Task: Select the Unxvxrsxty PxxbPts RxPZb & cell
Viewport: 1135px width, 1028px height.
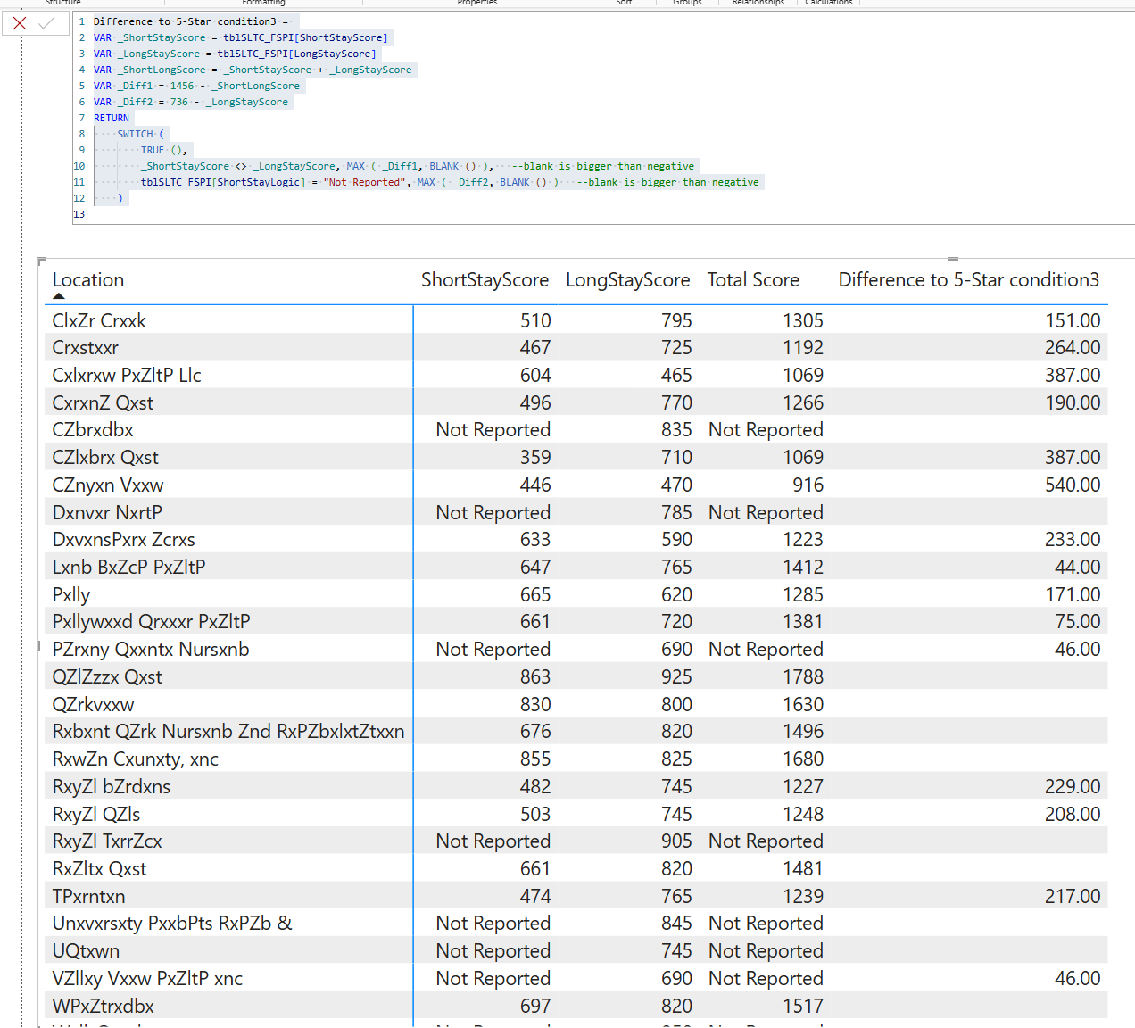Action: (x=172, y=924)
